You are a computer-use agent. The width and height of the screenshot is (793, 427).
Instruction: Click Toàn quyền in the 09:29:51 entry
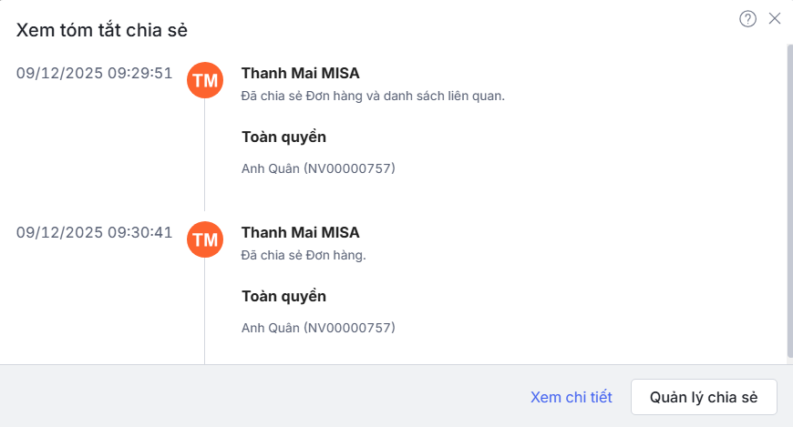click(283, 137)
